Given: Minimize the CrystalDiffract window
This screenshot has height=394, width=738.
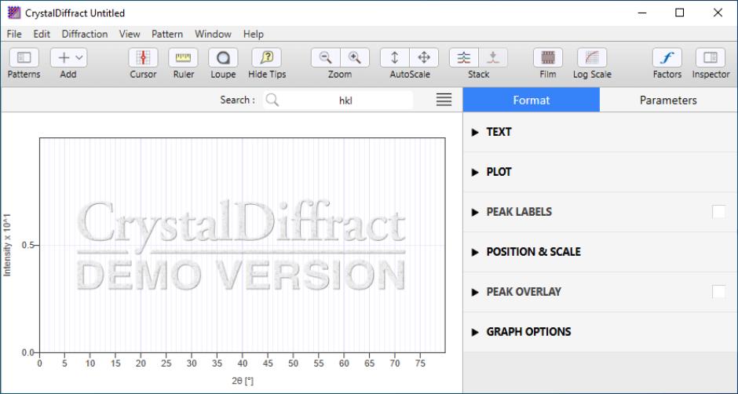Looking at the screenshot, I should click(x=641, y=13).
